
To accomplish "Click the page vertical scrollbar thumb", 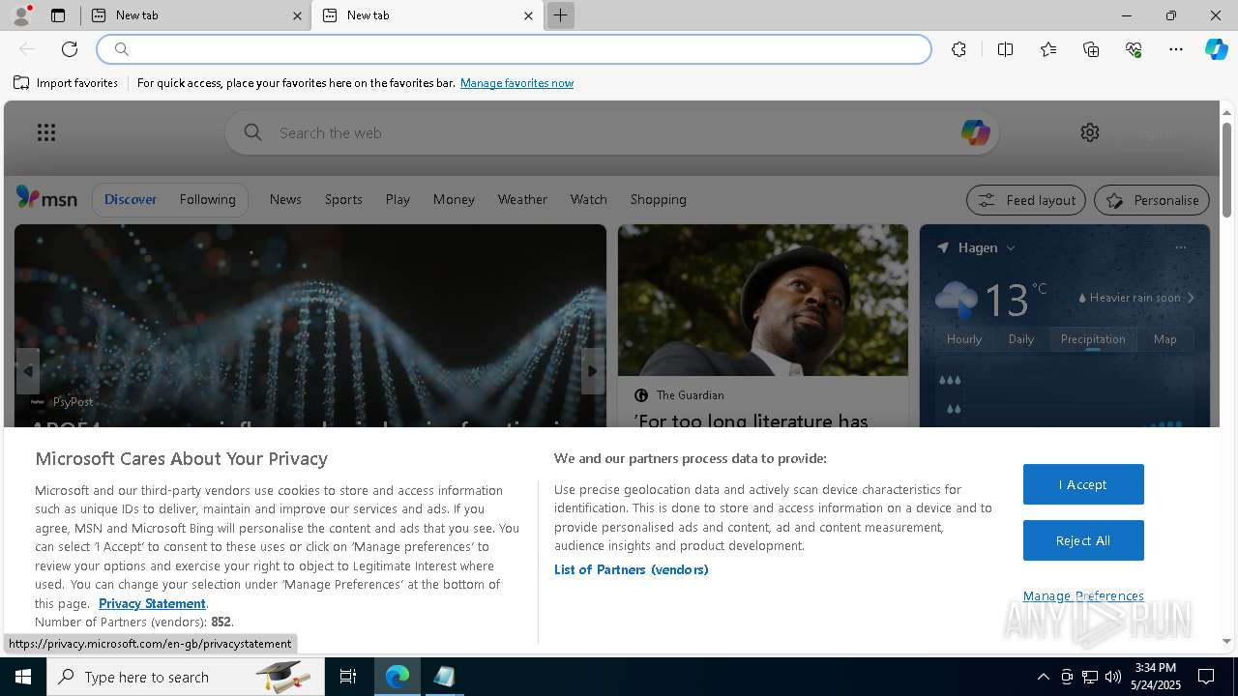I will 1226,169.
